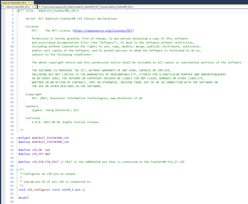Click the line number 39 in the gutter
The image size is (248, 204).
pos(12,162)
